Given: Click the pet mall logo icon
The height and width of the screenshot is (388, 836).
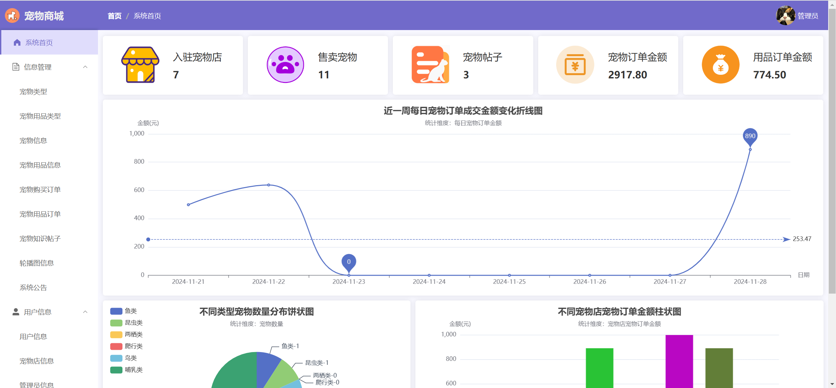Looking at the screenshot, I should [12, 16].
